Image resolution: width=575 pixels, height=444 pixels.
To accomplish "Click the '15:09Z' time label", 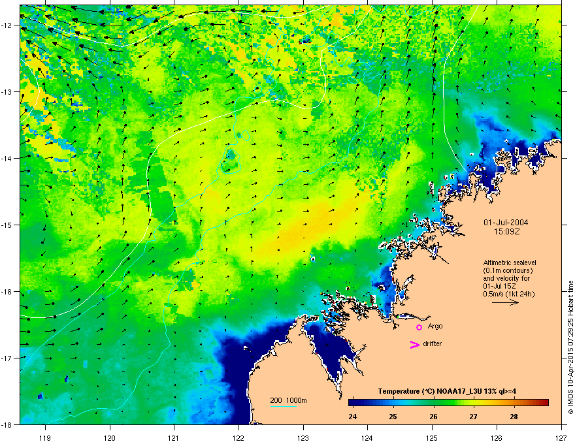I will [x=506, y=232].
